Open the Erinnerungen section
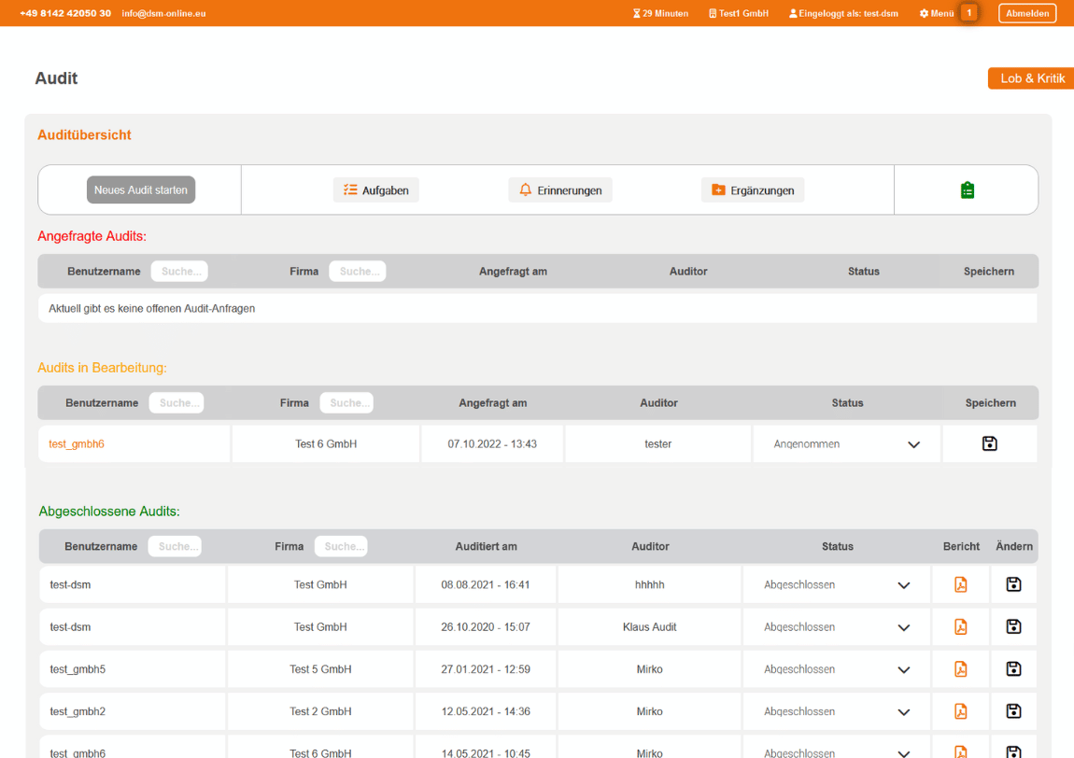The width and height of the screenshot is (1074, 758). click(x=560, y=190)
